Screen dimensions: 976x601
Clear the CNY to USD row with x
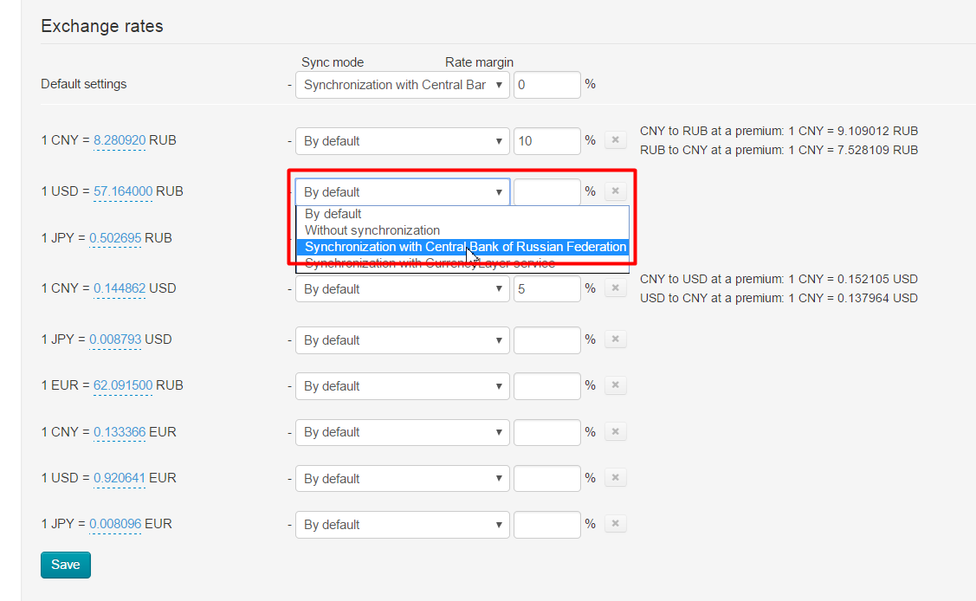click(x=615, y=288)
